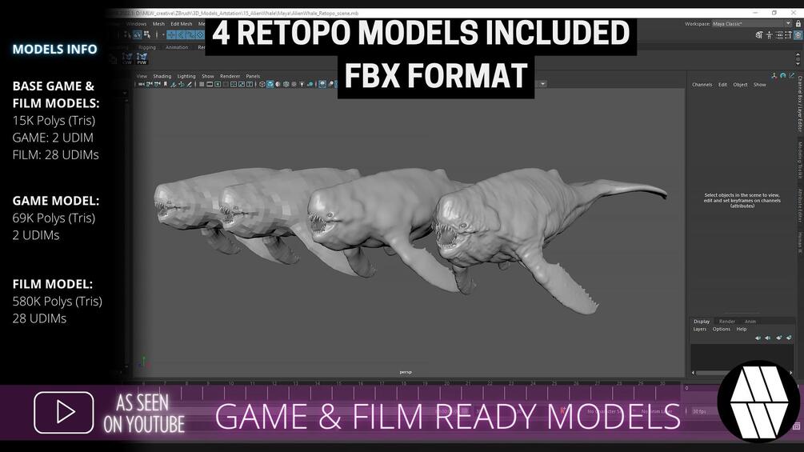Click the camera bookmark icon
This screenshot has height=452, width=804.
165,84
